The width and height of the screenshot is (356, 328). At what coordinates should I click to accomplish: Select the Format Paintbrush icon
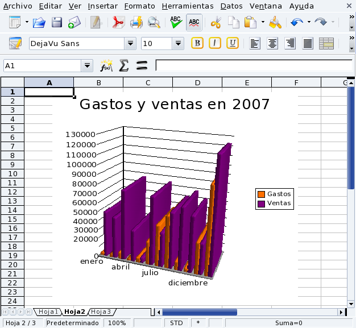coord(275,22)
